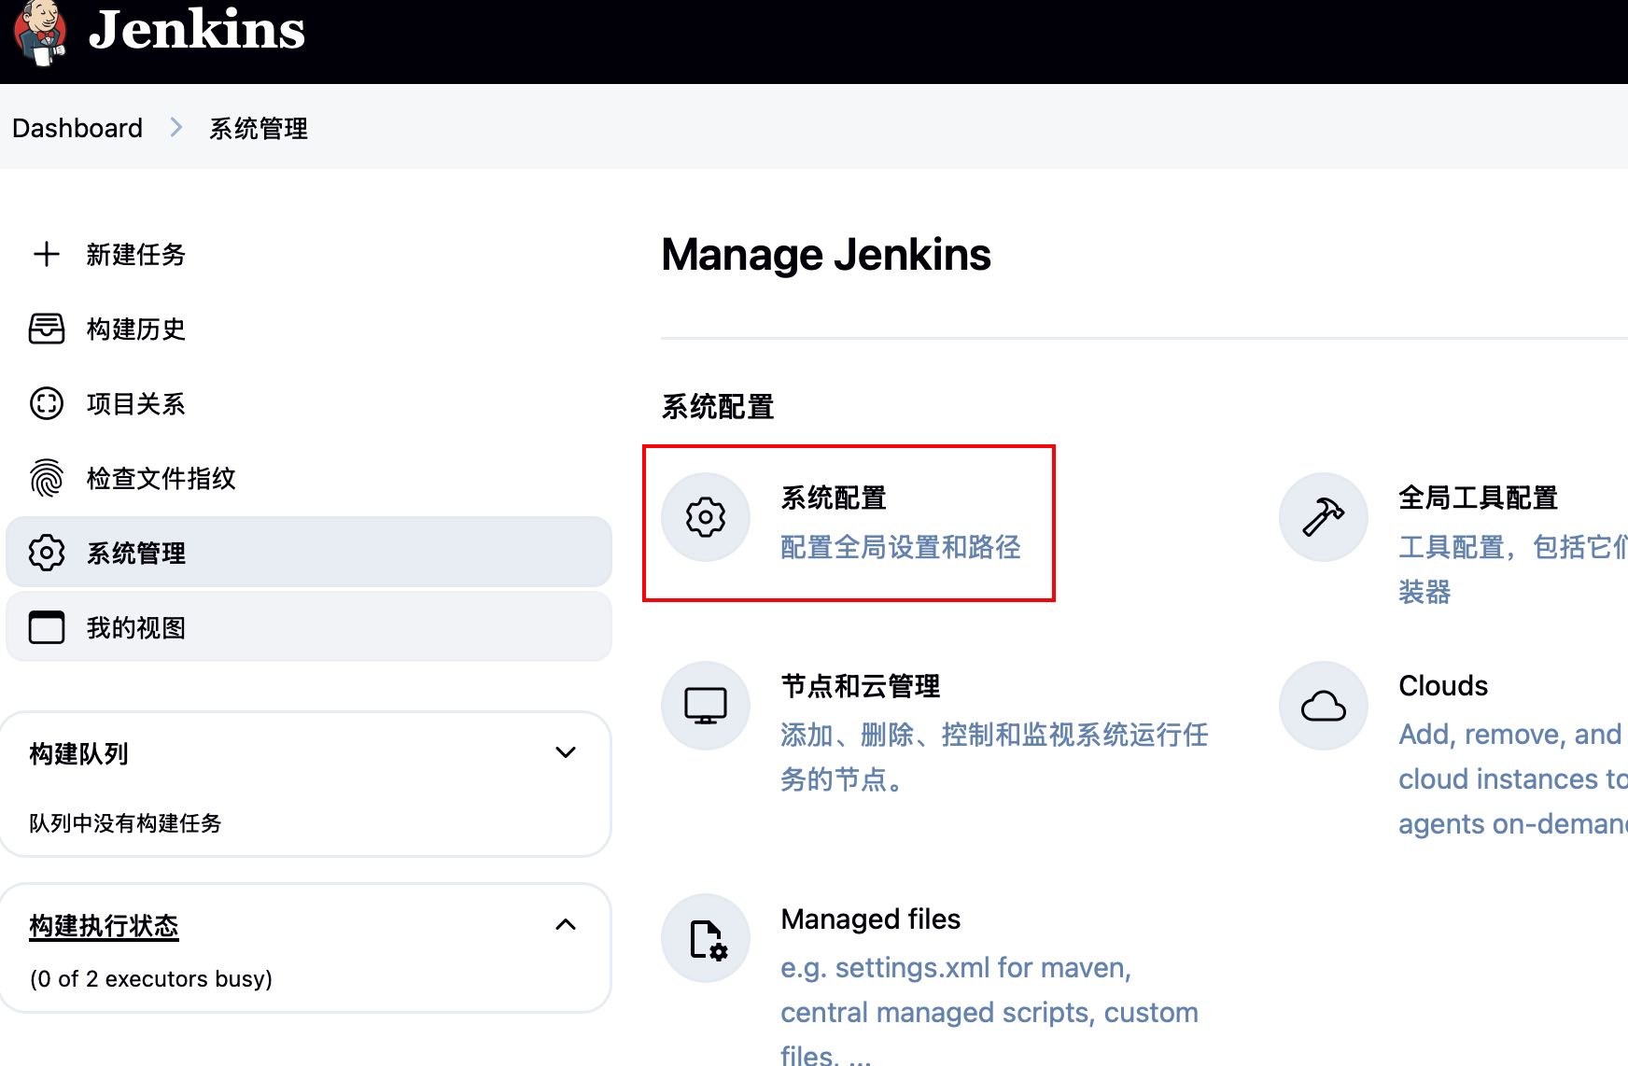Click the cloud icon of Clouds card

pyautogui.click(x=1324, y=706)
